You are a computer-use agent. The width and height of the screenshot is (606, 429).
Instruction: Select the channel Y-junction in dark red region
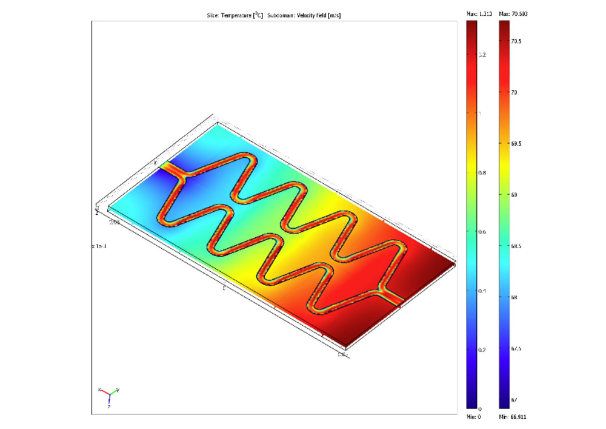click(x=382, y=291)
